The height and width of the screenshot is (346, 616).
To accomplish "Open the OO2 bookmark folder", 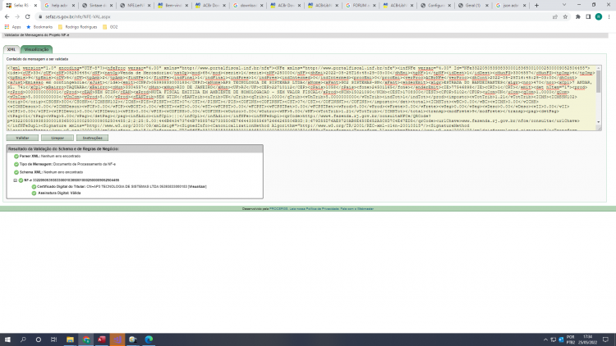I will click(x=110, y=27).
